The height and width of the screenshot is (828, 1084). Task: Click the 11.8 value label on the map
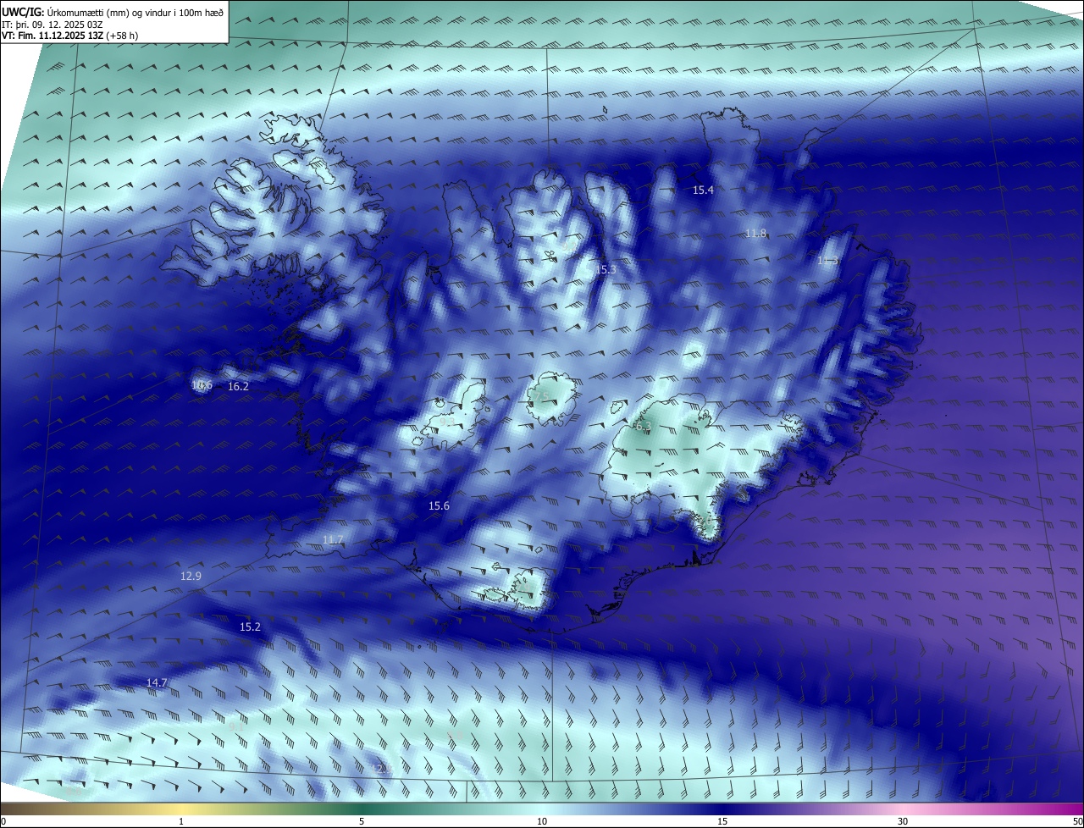[755, 234]
